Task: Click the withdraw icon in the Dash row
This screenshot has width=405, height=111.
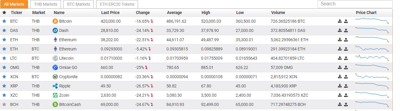Action: 346,30
